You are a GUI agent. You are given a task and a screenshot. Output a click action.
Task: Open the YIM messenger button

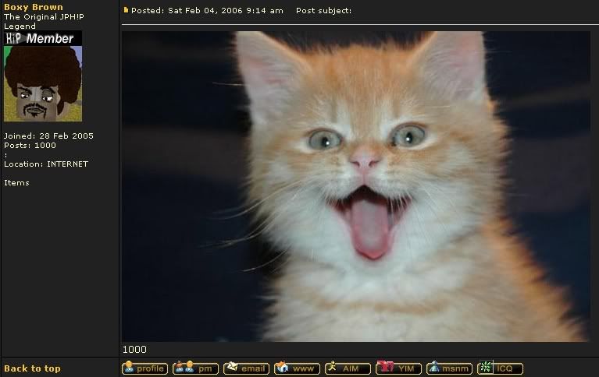pyautogui.click(x=399, y=368)
